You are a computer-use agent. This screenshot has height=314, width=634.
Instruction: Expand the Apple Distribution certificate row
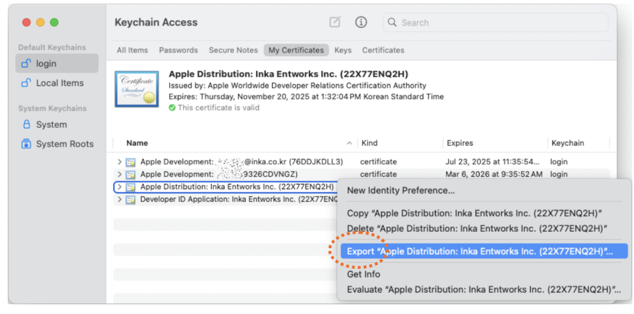[x=120, y=187]
